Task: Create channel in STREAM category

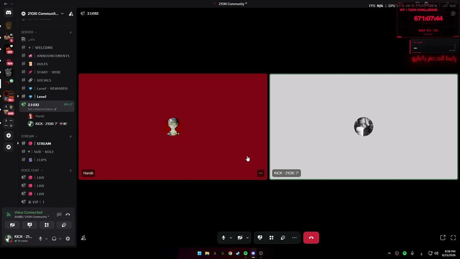Action: pos(70,136)
